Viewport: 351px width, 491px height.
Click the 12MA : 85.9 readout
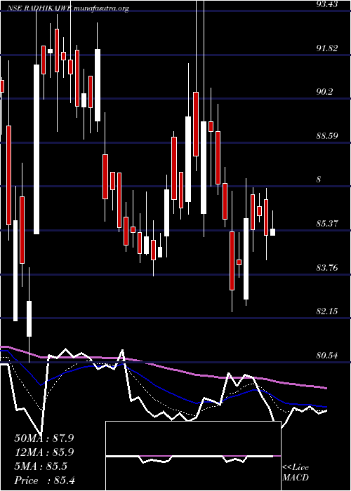44,452
